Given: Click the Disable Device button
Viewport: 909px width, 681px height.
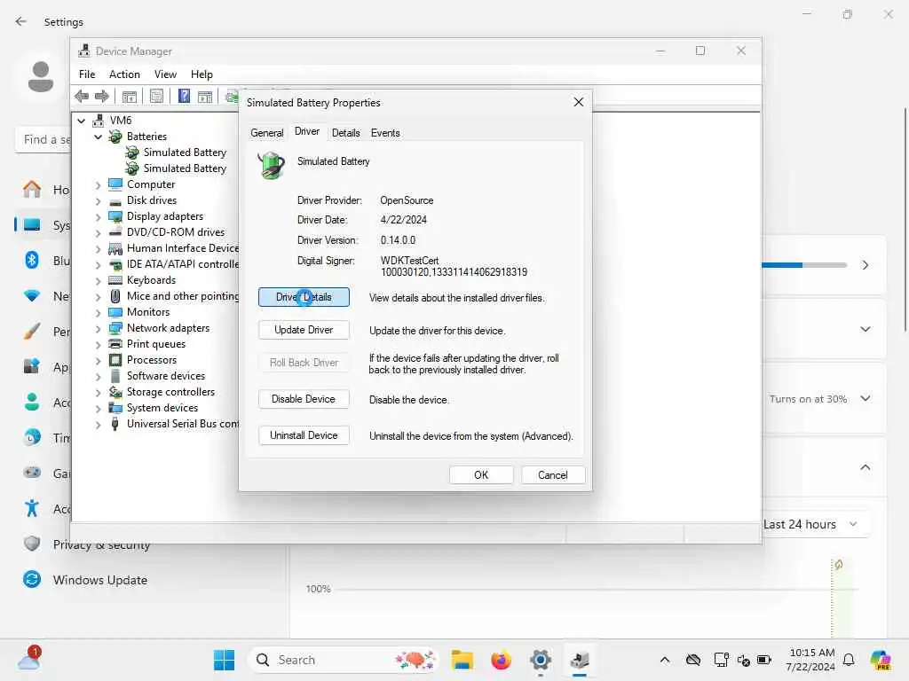Looking at the screenshot, I should 304,399.
